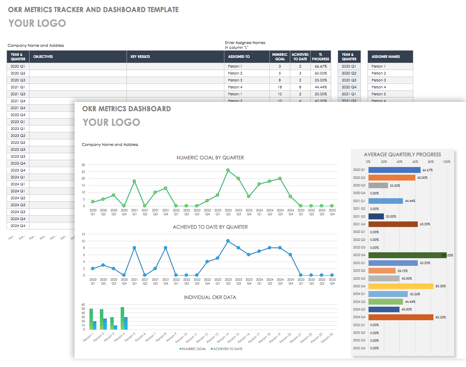
Task: Click the % PROGRESS column header
Action: tap(321, 56)
